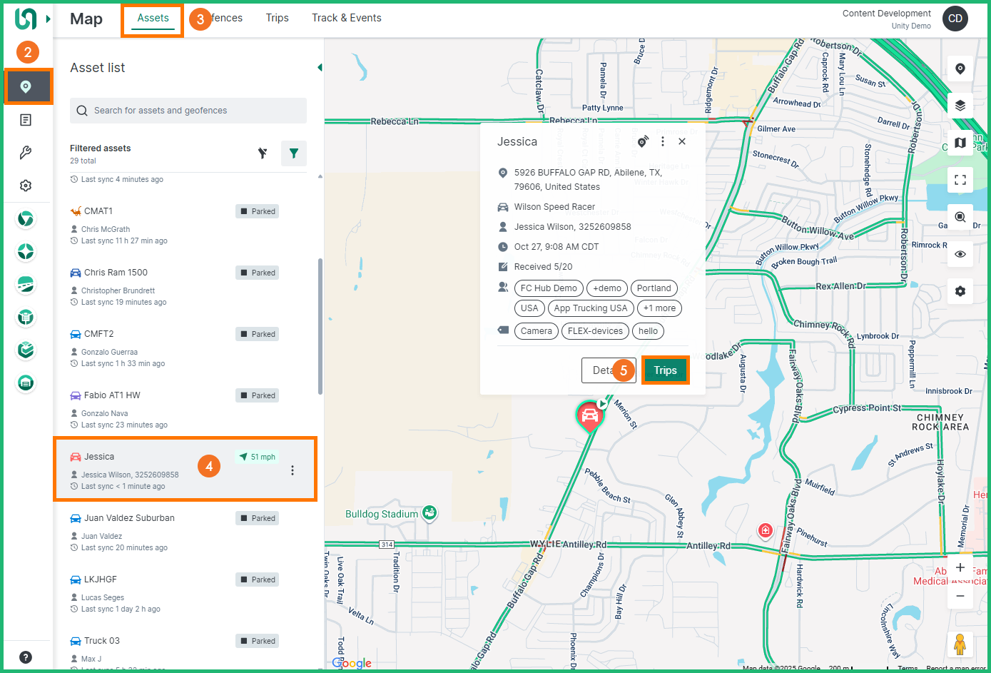Click the locate asset icon in Jessica popup
Viewport: 991px width, 673px height.
[x=643, y=142]
